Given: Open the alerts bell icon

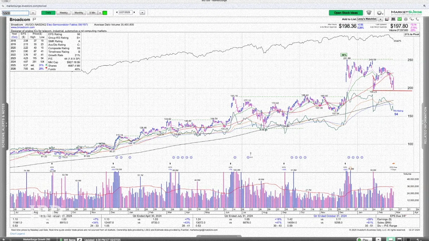Looking at the screenshot, I should [369, 12].
